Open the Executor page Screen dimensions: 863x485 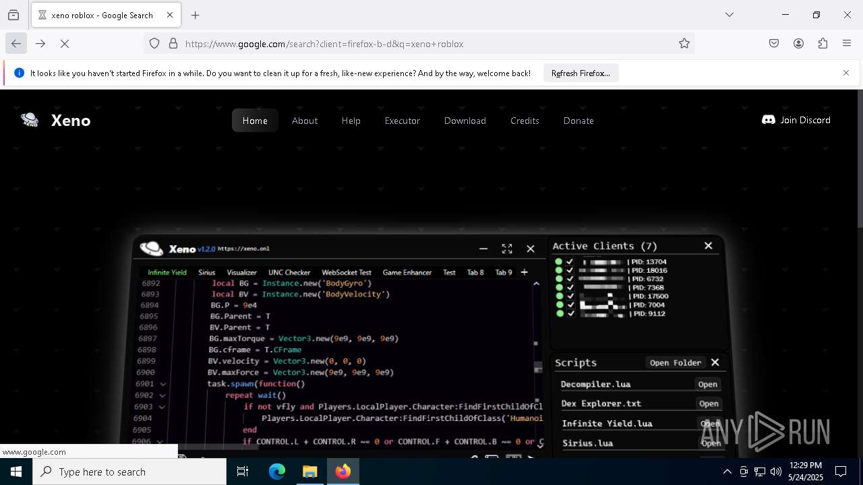pos(403,121)
